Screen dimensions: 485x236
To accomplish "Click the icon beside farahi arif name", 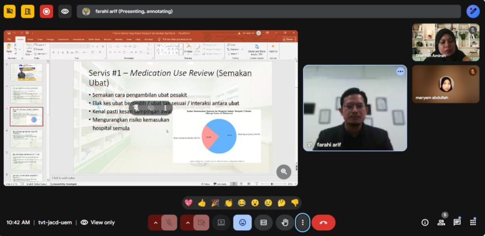I will [310, 144].
